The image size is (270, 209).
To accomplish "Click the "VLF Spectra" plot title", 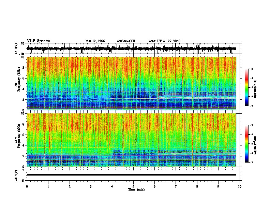I will [x=39, y=41].
